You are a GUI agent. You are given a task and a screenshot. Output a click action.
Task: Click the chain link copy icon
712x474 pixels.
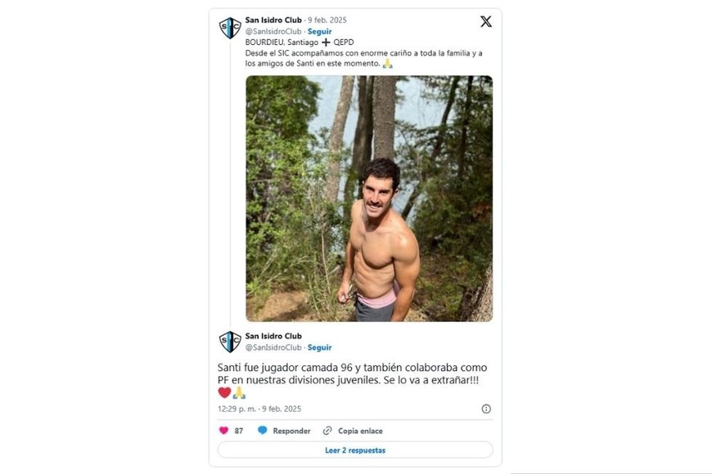coord(327,431)
